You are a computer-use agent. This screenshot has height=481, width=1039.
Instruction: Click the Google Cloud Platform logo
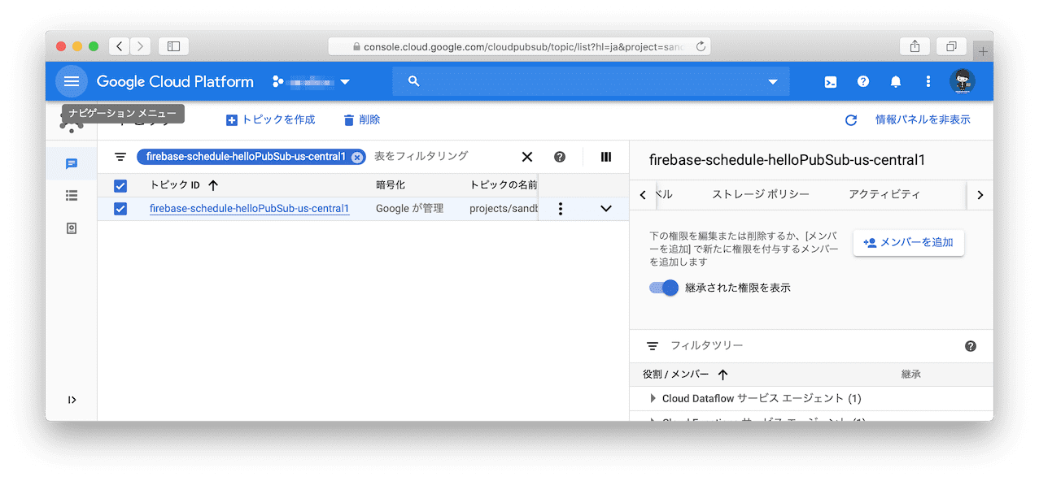tap(175, 82)
